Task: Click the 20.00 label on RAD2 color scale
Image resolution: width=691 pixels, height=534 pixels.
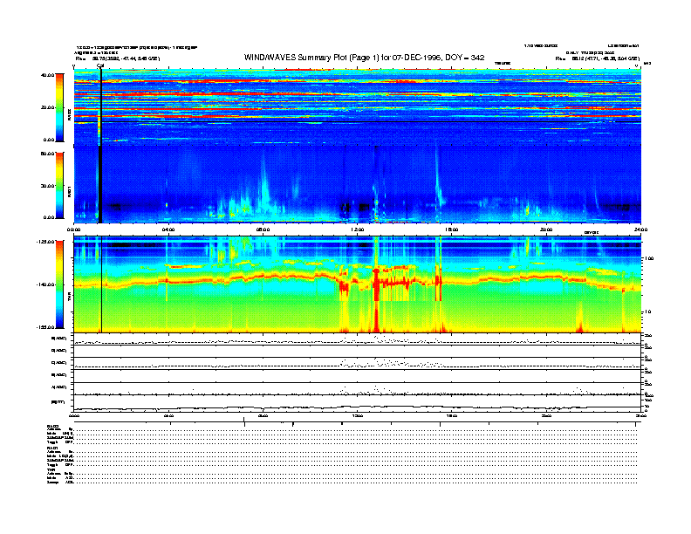Action: pyautogui.click(x=47, y=107)
